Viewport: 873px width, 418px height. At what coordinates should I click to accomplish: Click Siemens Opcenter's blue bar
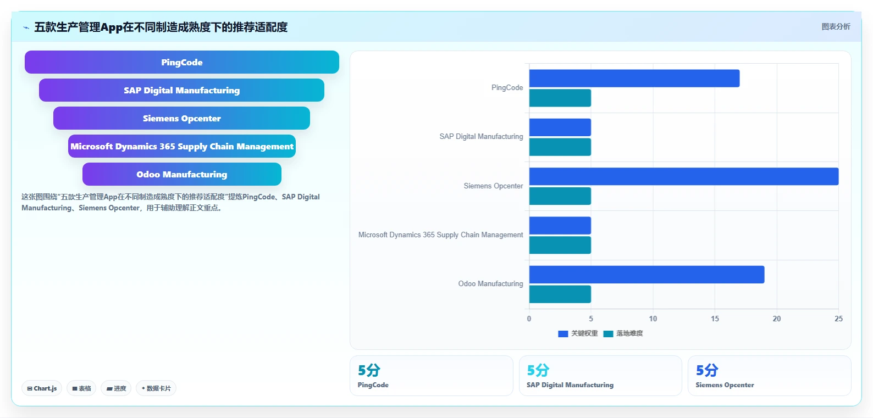[684, 176]
